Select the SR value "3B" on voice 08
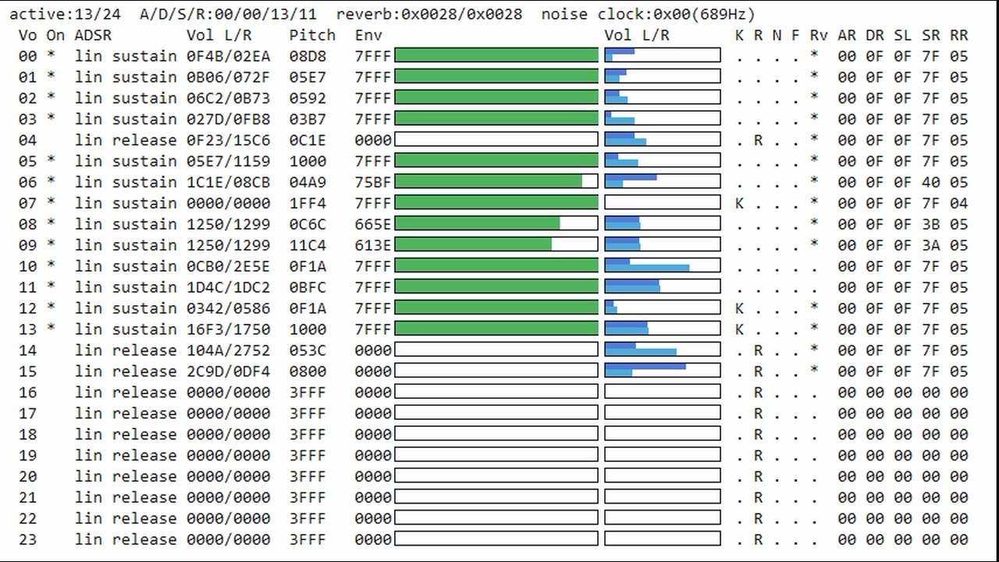This screenshot has height=562, width=999. pyautogui.click(x=930, y=224)
